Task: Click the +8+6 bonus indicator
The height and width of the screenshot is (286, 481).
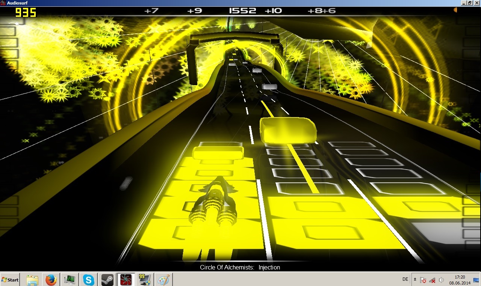Action: (322, 11)
